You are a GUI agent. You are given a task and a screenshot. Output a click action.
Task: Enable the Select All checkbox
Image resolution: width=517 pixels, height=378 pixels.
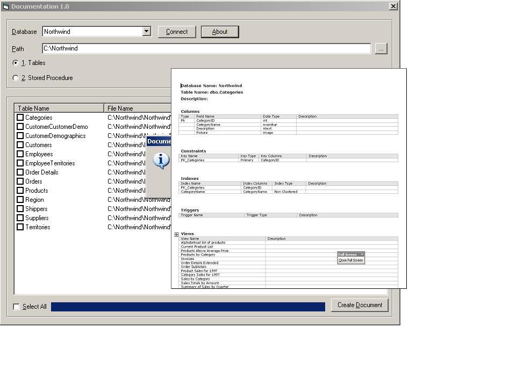[17, 307]
